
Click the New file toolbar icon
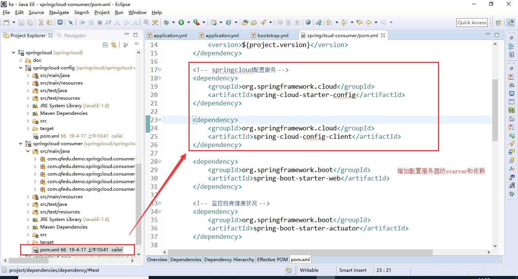(7, 22)
